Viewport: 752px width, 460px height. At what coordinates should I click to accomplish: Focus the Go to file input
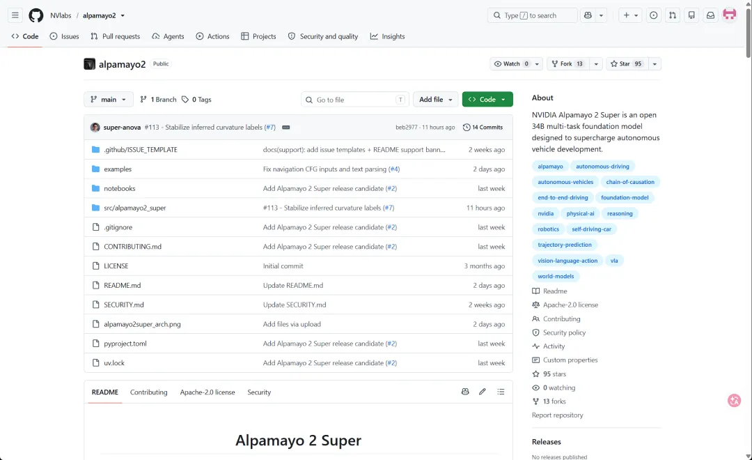[355, 100]
